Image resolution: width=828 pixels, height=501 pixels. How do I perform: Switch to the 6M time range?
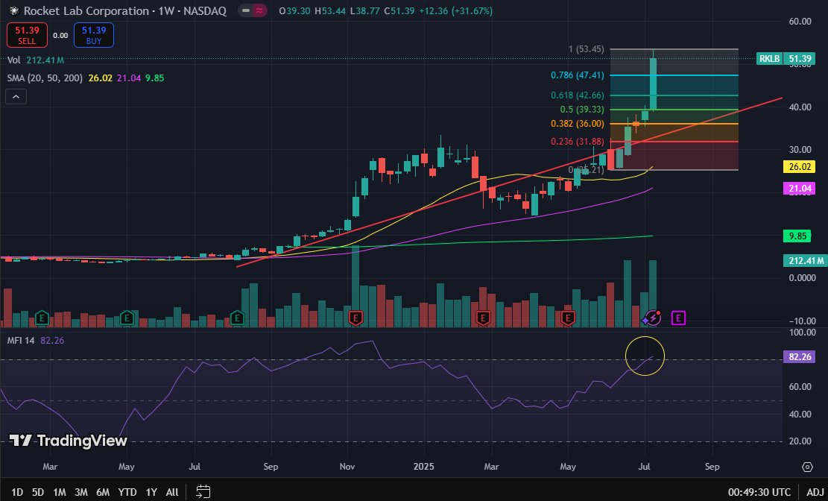[x=102, y=492]
